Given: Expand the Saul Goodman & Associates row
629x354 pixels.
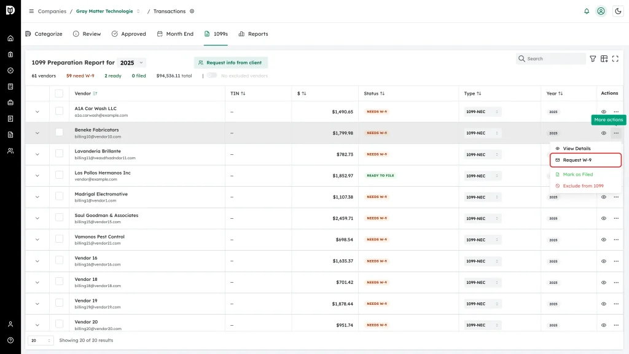Looking at the screenshot, I should coord(37,218).
